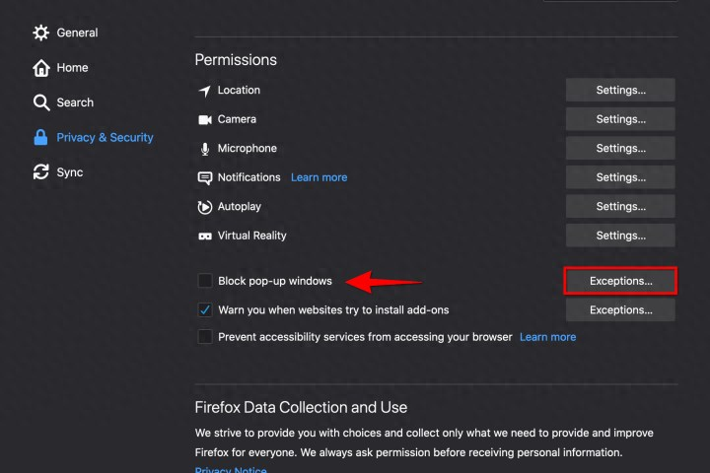Click the Location arrow icon
This screenshot has width=710, height=473.
pos(205,91)
